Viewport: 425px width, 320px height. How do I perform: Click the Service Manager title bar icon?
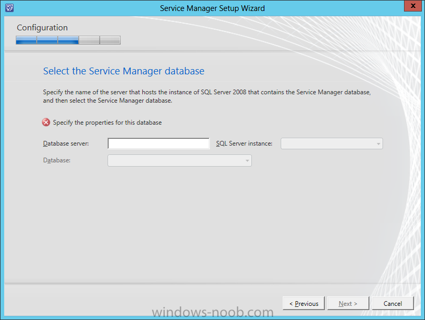[x=9, y=8]
